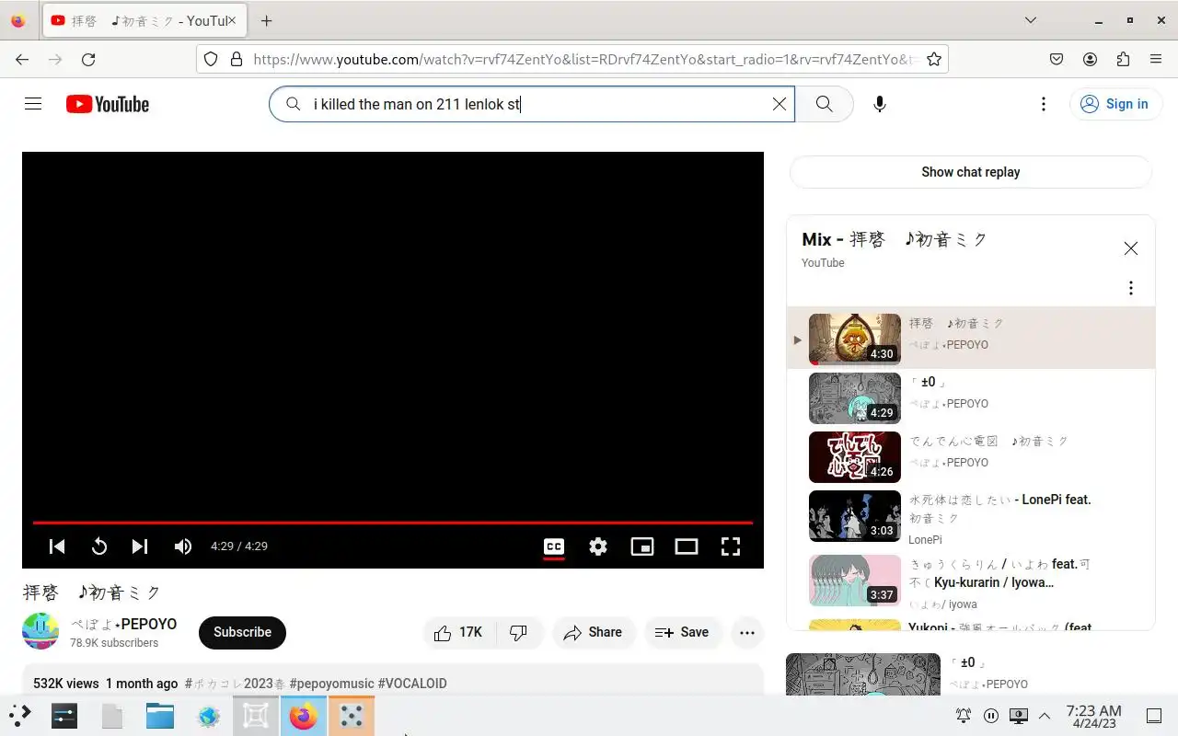The image size is (1178, 736).
Task: Play the 「±0」 video in the Mix
Action: 971,398
